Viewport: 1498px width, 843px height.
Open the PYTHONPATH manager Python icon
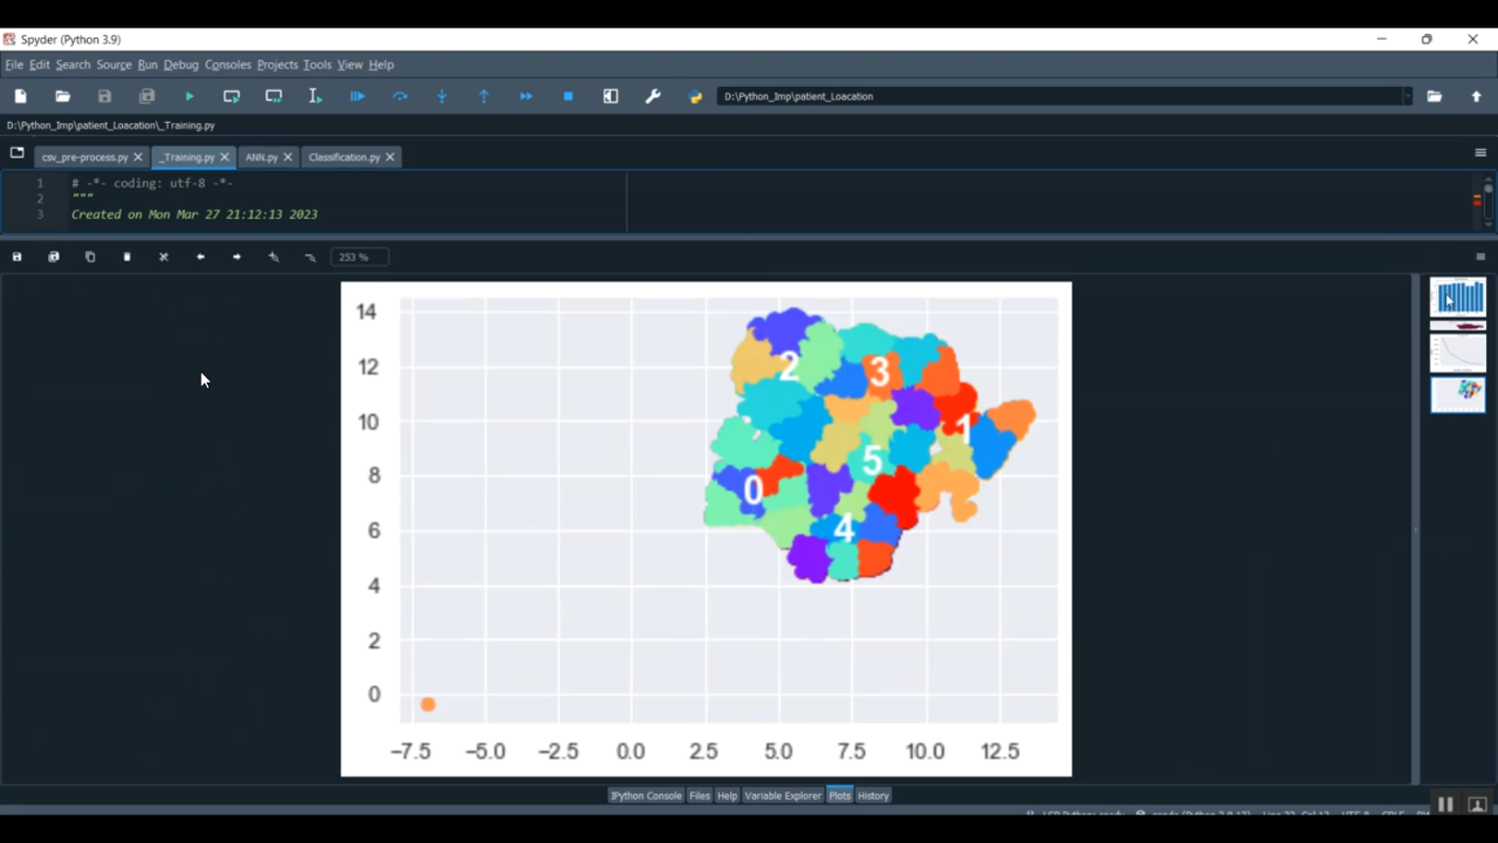[696, 97]
